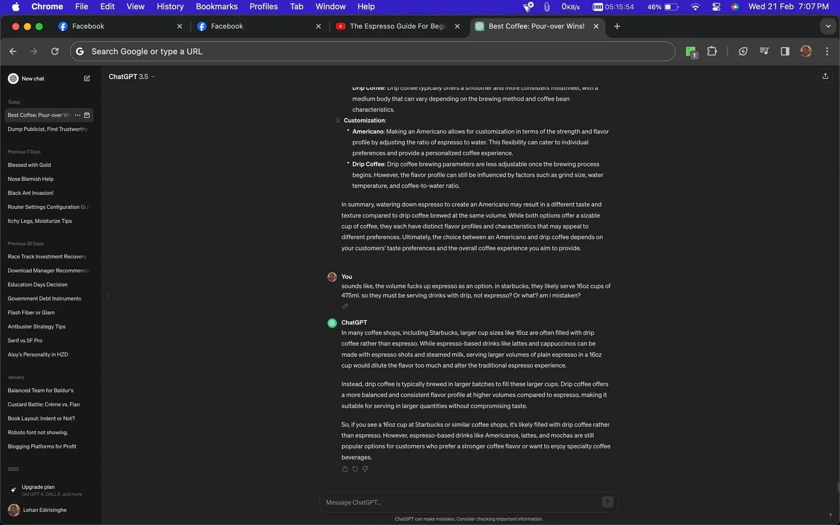
Task: Open the Profiles menu
Action: click(x=264, y=7)
